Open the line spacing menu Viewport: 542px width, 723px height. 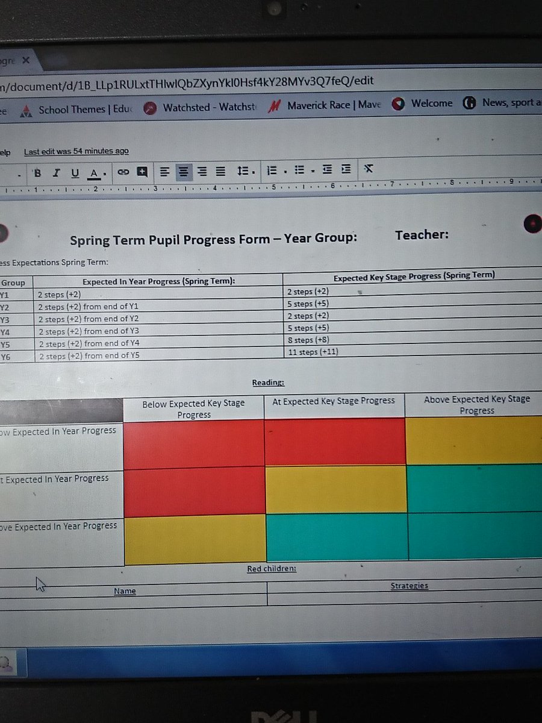(245, 171)
